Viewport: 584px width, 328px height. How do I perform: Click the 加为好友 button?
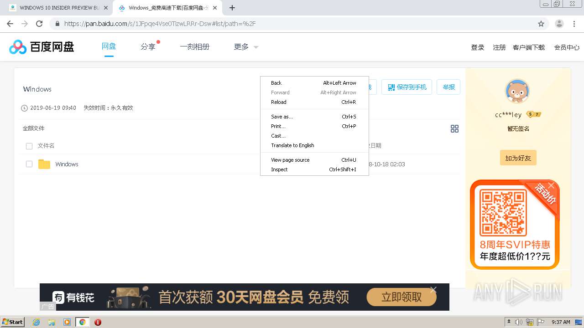pyautogui.click(x=518, y=158)
